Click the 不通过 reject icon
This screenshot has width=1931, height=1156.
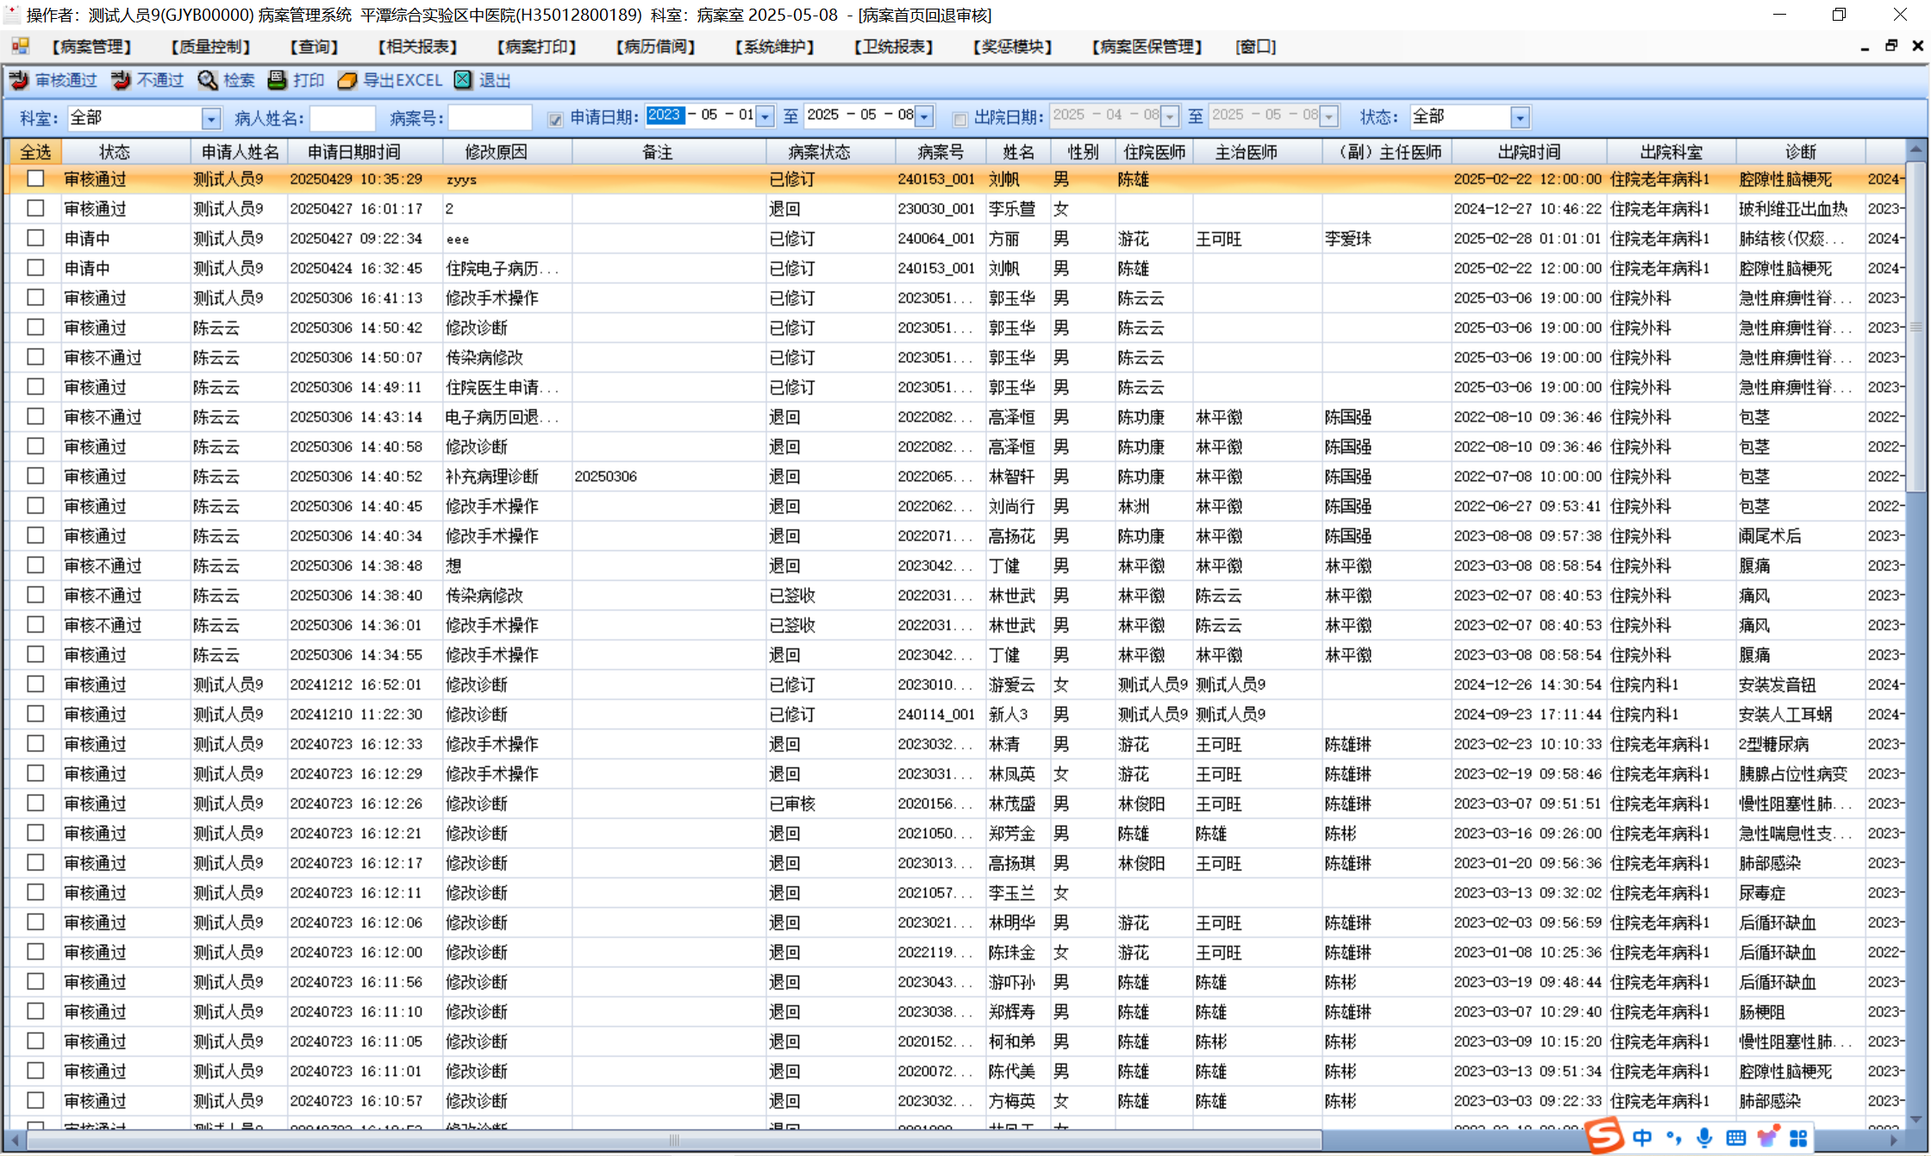(x=121, y=80)
